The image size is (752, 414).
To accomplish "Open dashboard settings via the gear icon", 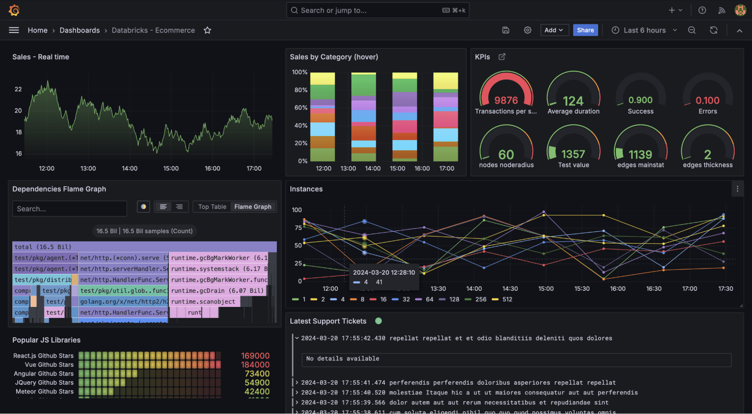I will click(527, 30).
